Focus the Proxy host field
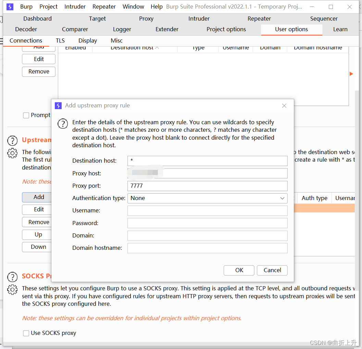 click(x=207, y=173)
